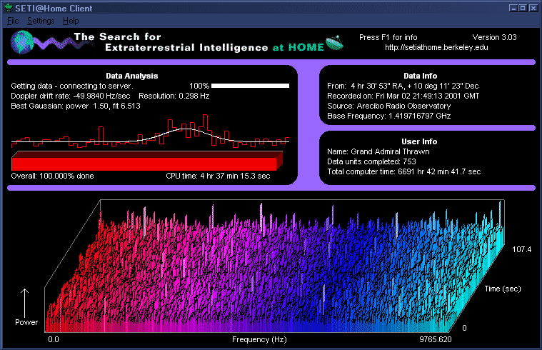
Task: Click the '9765.620' frequency axis value
Action: [435, 339]
